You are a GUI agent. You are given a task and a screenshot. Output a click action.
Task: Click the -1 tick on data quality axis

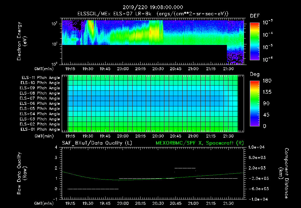coord(55,199)
